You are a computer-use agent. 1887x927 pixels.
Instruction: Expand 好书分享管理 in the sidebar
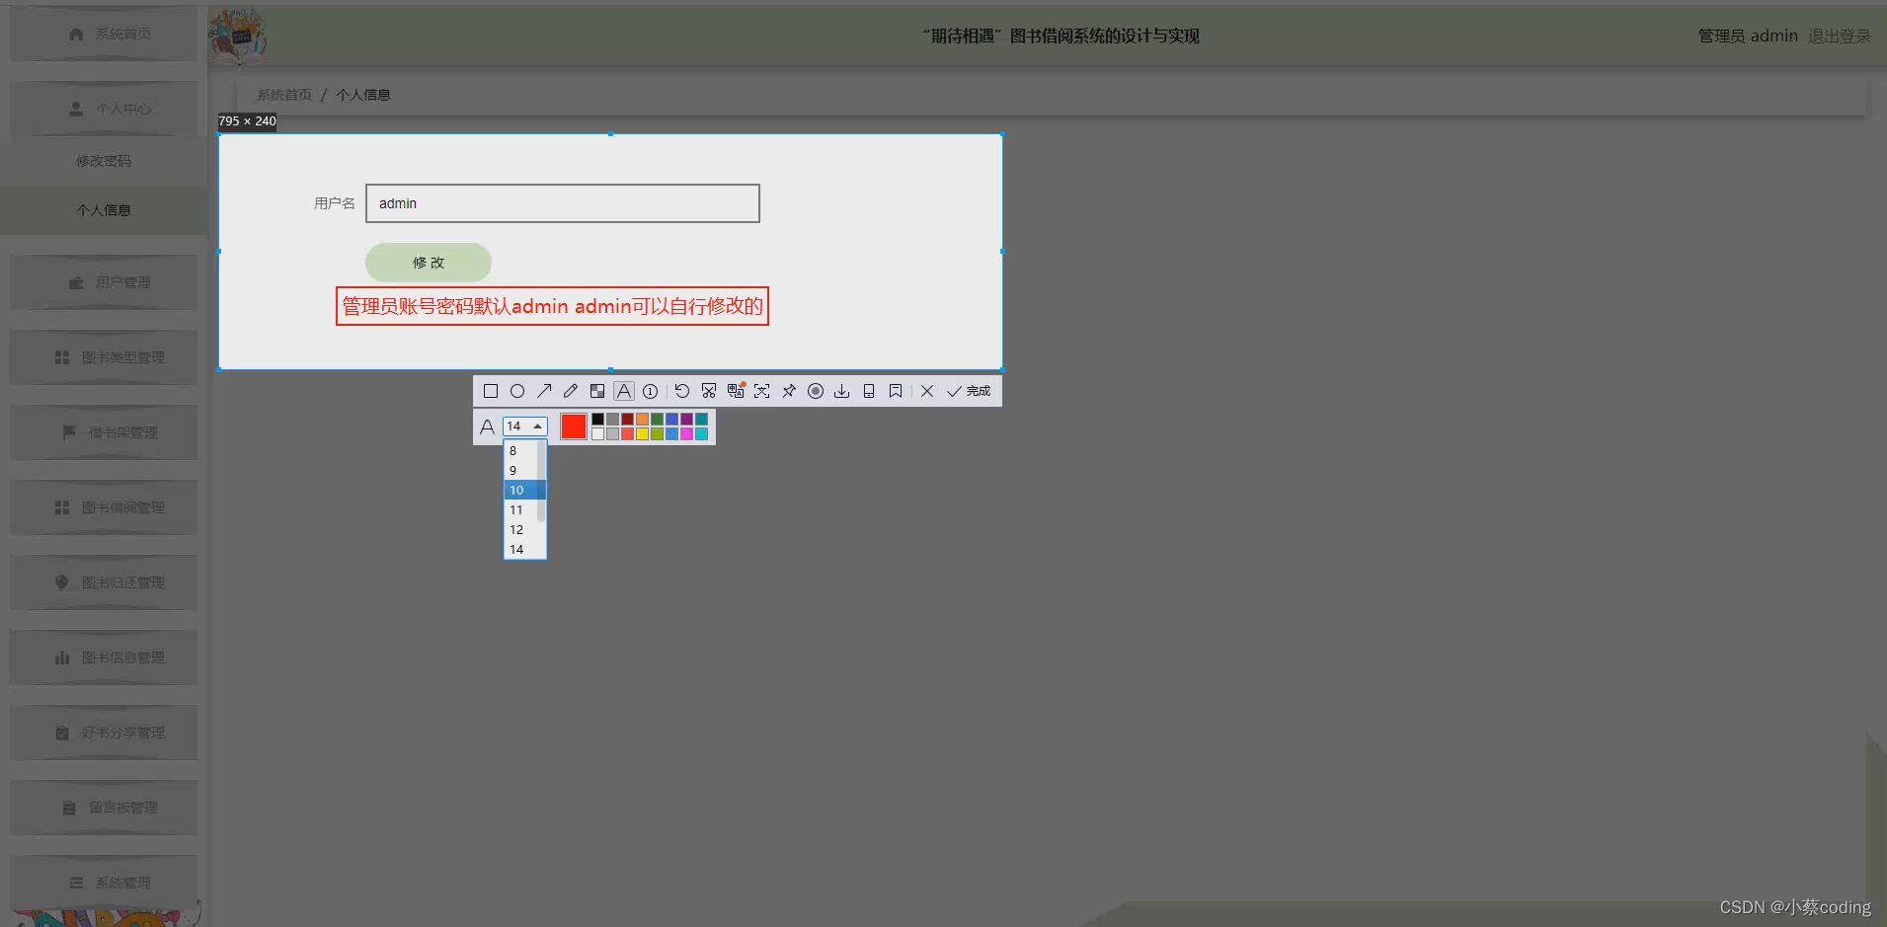pyautogui.click(x=104, y=733)
